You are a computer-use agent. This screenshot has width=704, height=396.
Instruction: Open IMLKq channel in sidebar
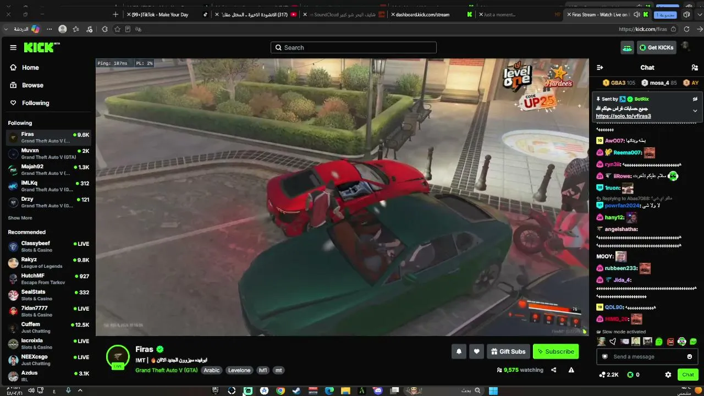coord(48,186)
